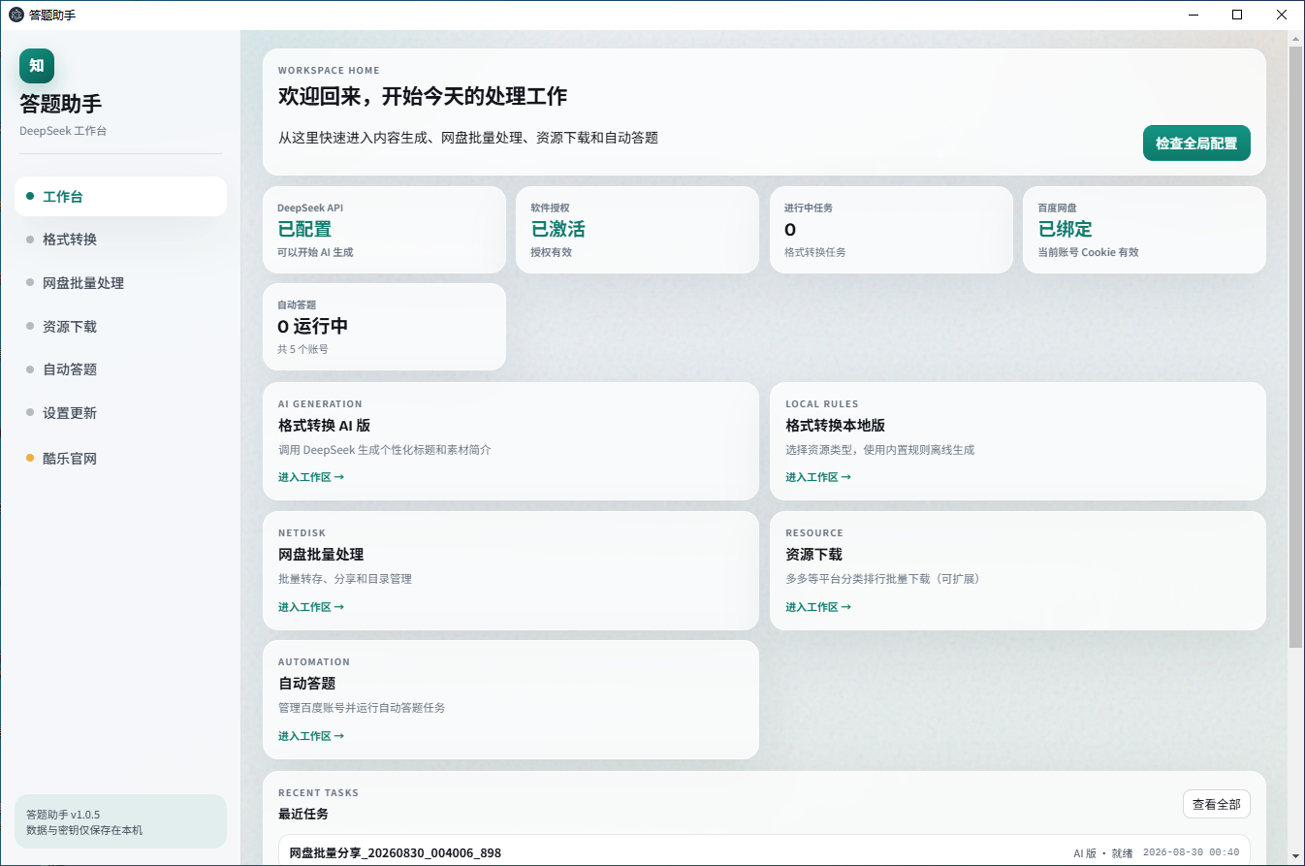
Task: Open 网盘批量处理 in sidebar
Action: click(120, 283)
